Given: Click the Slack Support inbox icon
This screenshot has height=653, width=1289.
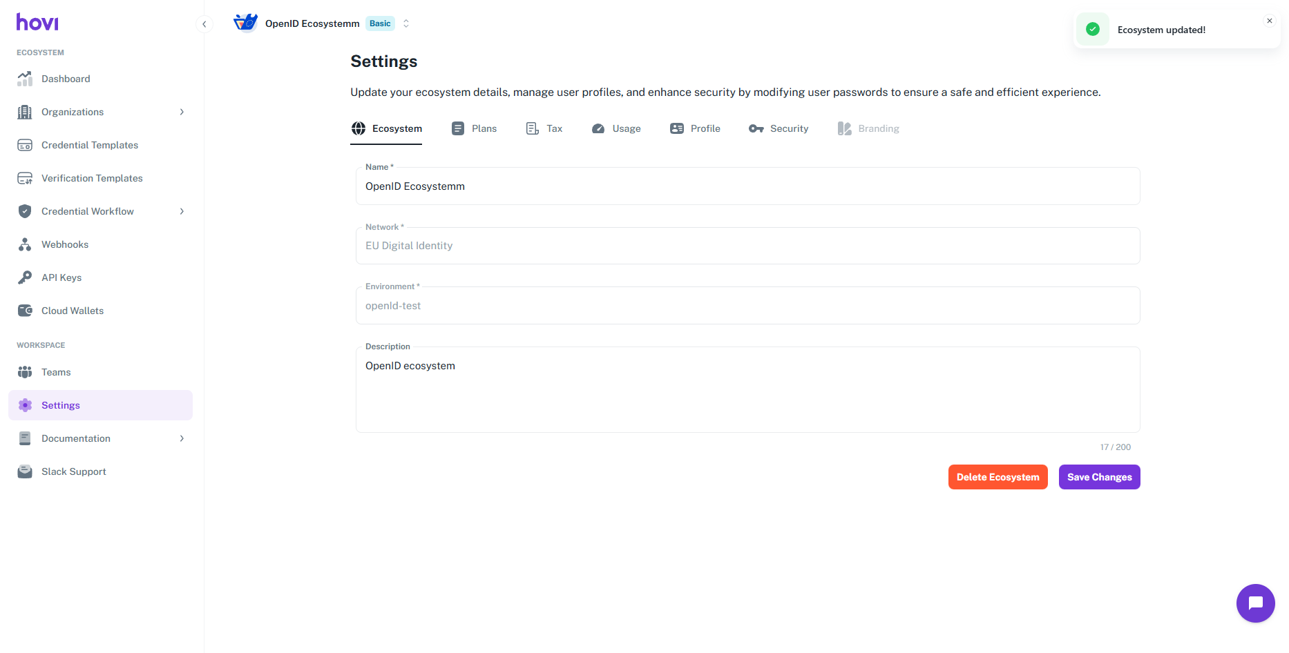Looking at the screenshot, I should coord(25,471).
